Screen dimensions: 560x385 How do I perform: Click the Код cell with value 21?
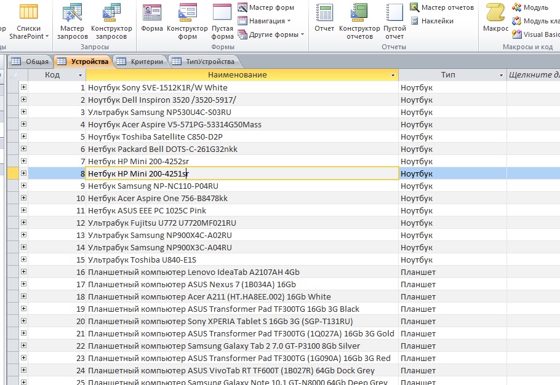(x=57, y=333)
